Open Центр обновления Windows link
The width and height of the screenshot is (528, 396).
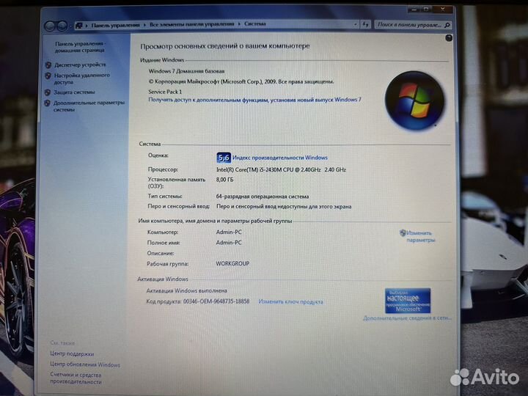[85, 364]
